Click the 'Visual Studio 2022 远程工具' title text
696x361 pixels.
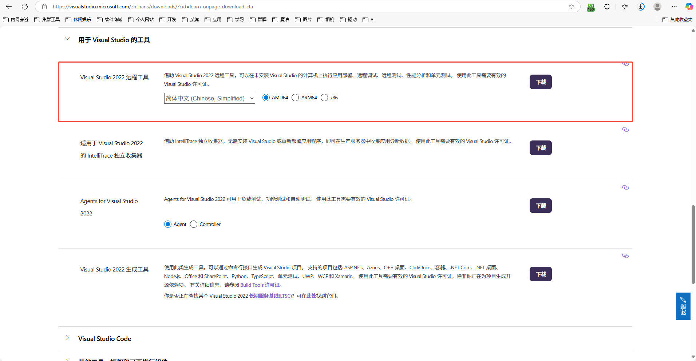[x=114, y=77]
